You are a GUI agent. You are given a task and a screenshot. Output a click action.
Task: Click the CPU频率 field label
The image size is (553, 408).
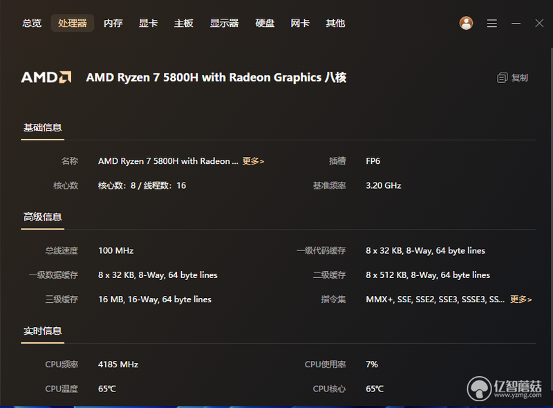click(62, 364)
